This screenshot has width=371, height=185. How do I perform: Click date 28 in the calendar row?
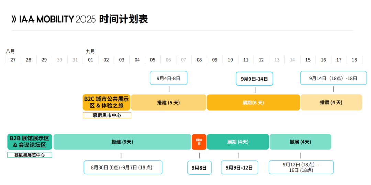pos(29,60)
